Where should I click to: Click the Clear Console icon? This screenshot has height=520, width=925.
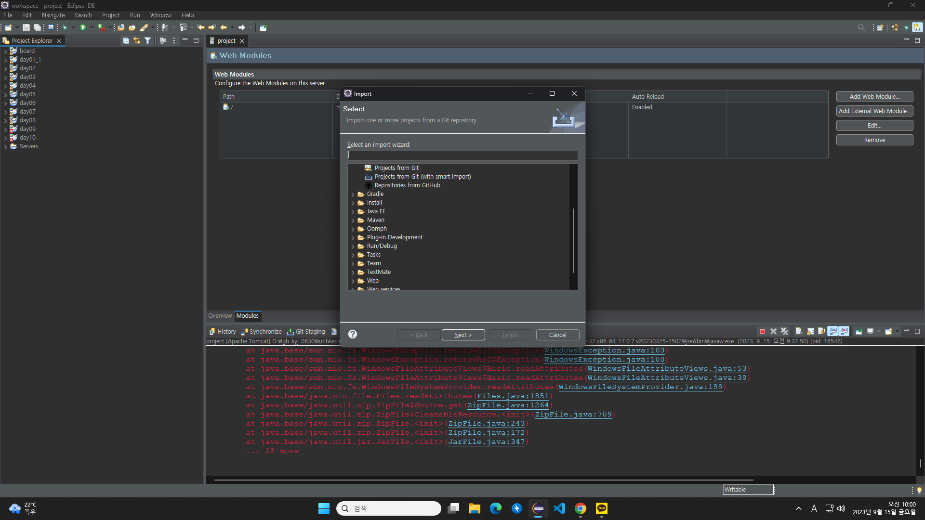point(799,331)
